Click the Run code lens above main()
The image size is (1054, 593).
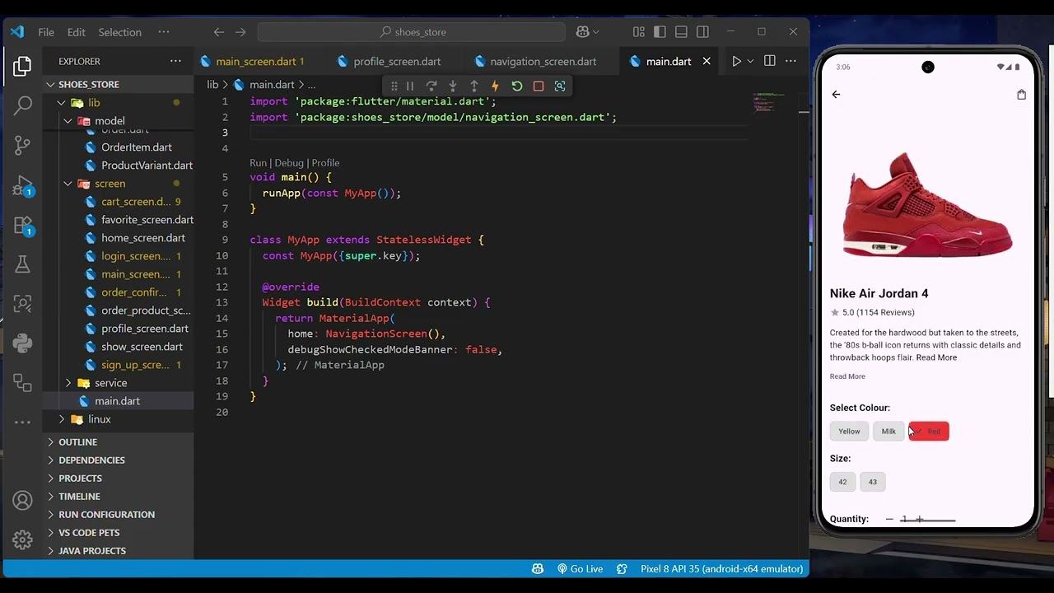[258, 163]
